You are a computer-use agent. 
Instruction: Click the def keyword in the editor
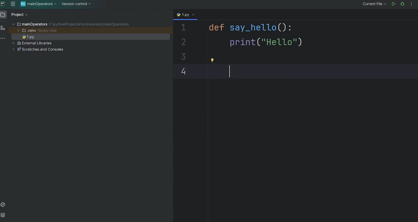pyautogui.click(x=216, y=27)
